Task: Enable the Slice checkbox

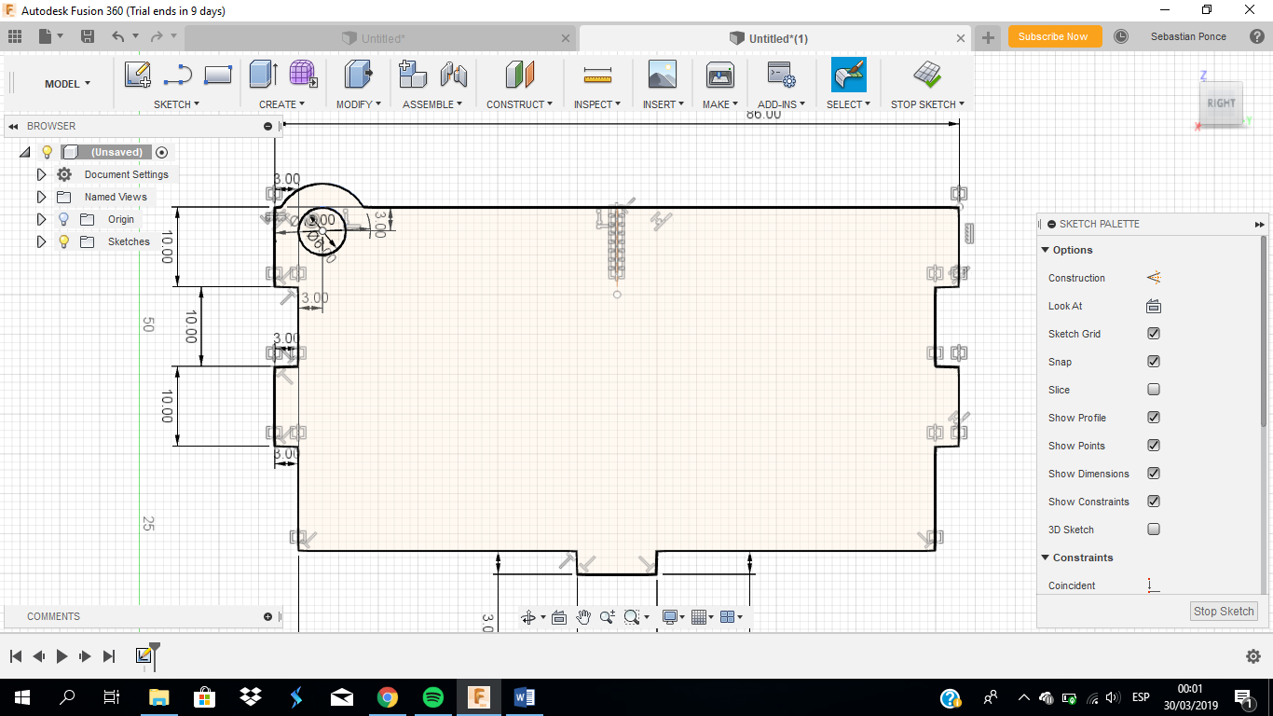Action: (x=1154, y=390)
